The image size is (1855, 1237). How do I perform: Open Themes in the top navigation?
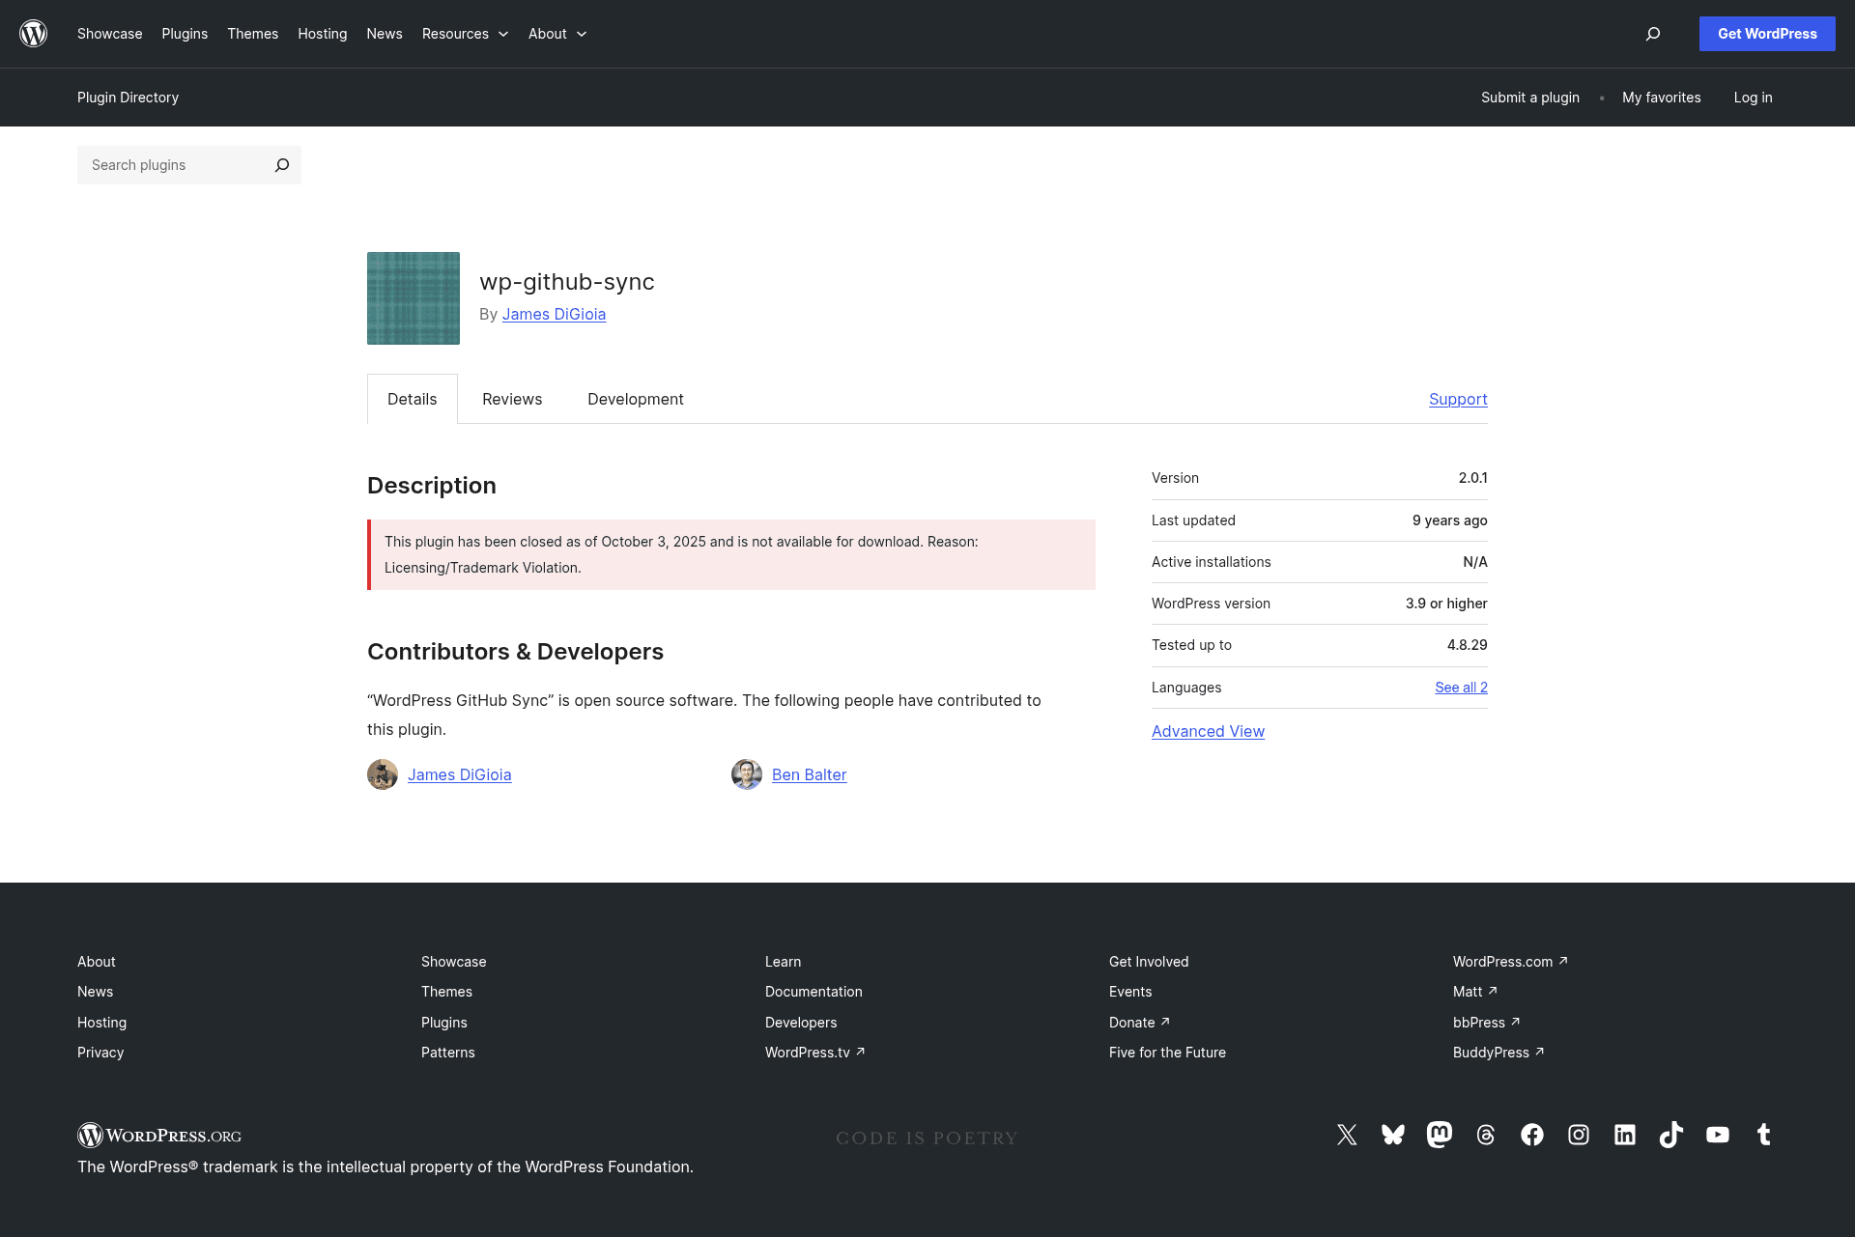tap(253, 34)
